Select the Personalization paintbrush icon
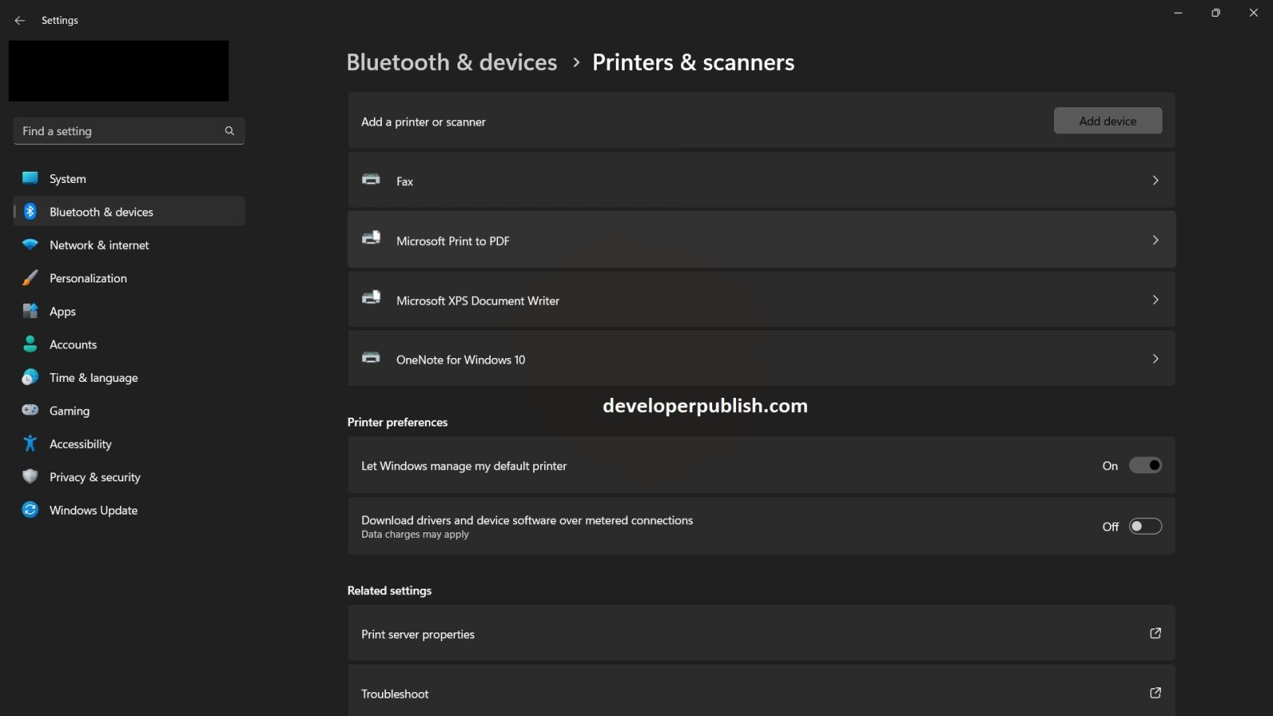 coord(29,278)
